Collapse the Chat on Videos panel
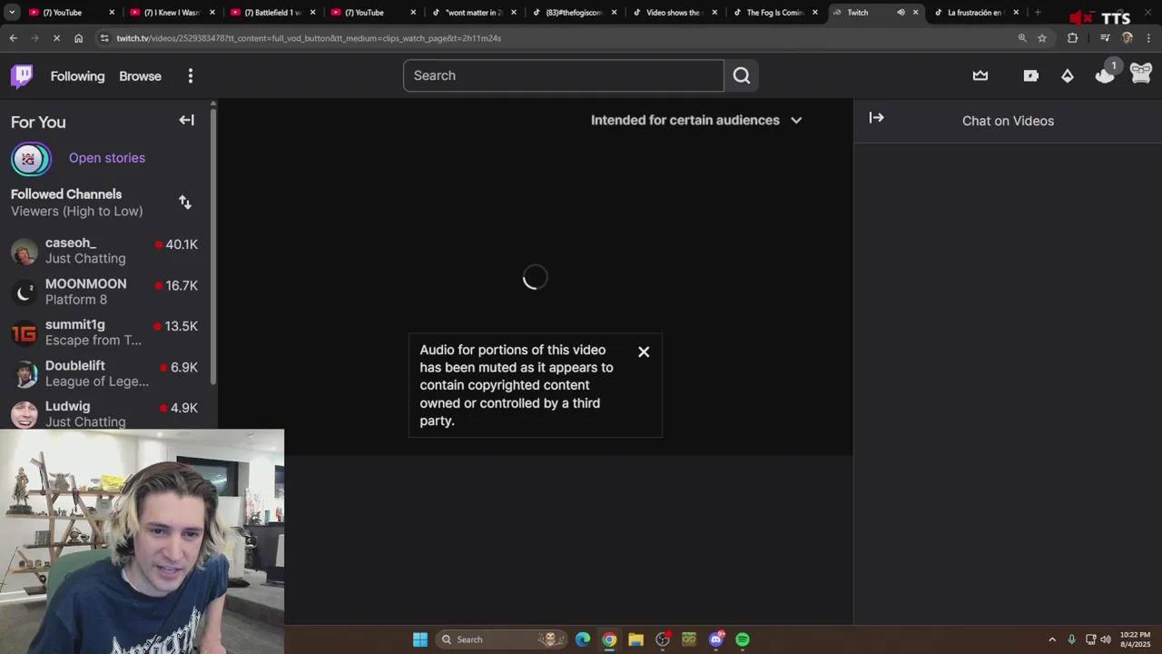This screenshot has width=1162, height=654. (x=876, y=118)
